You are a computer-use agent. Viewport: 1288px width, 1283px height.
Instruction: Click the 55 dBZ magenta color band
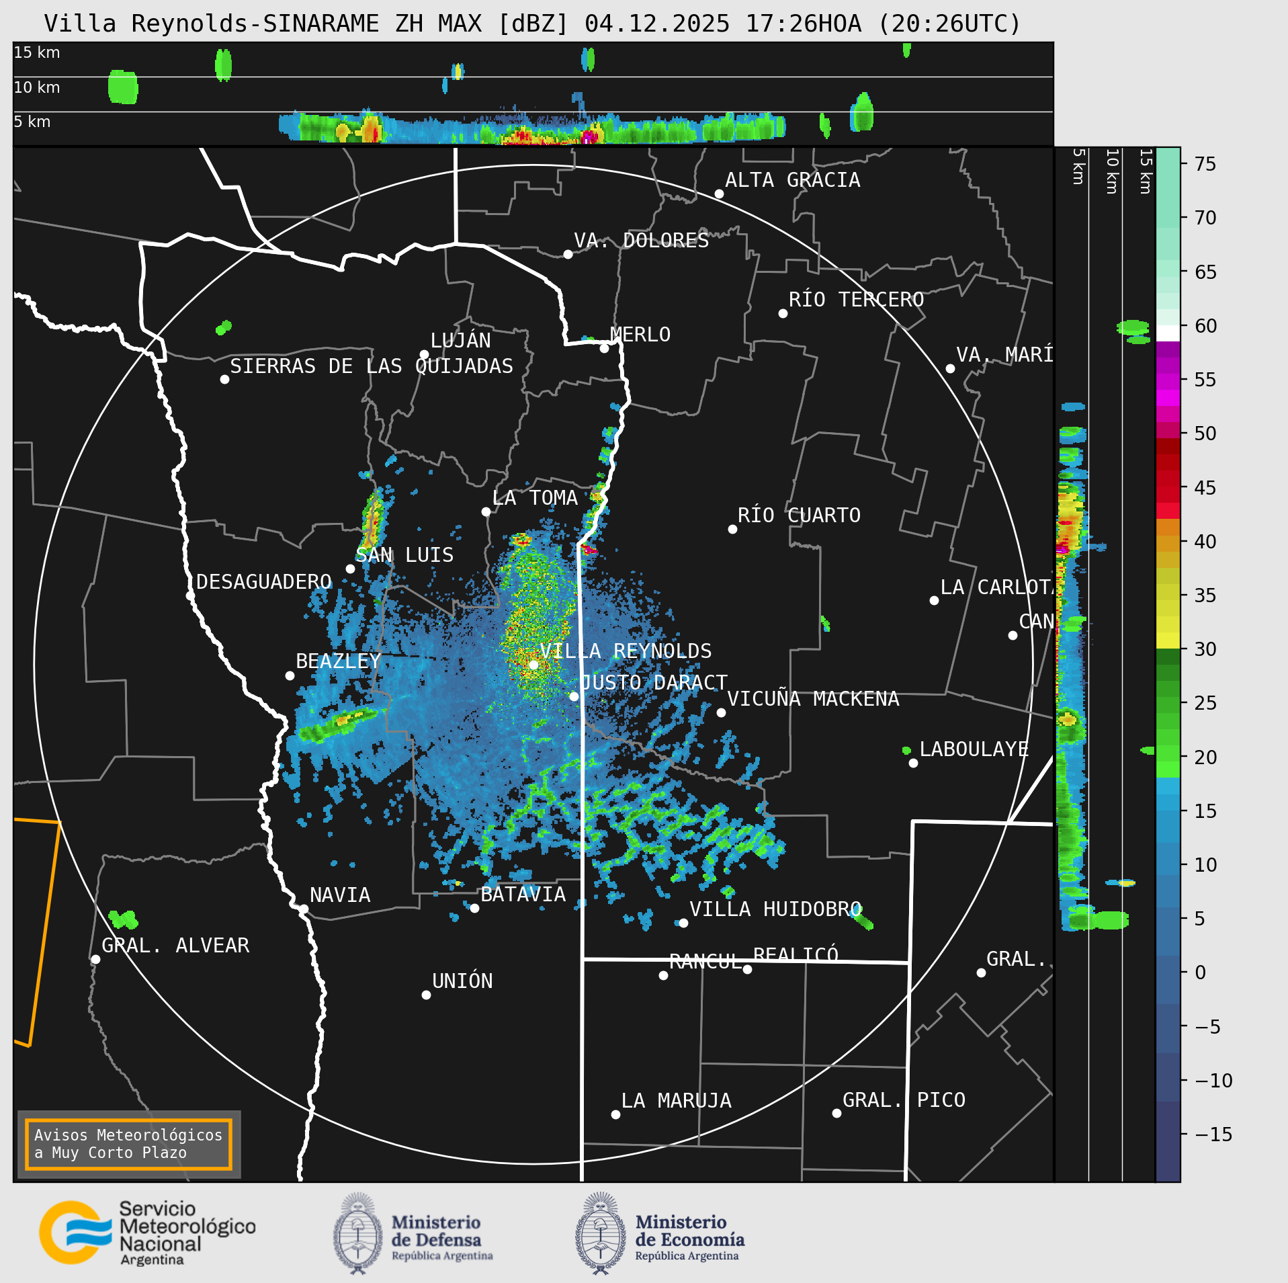click(1168, 382)
